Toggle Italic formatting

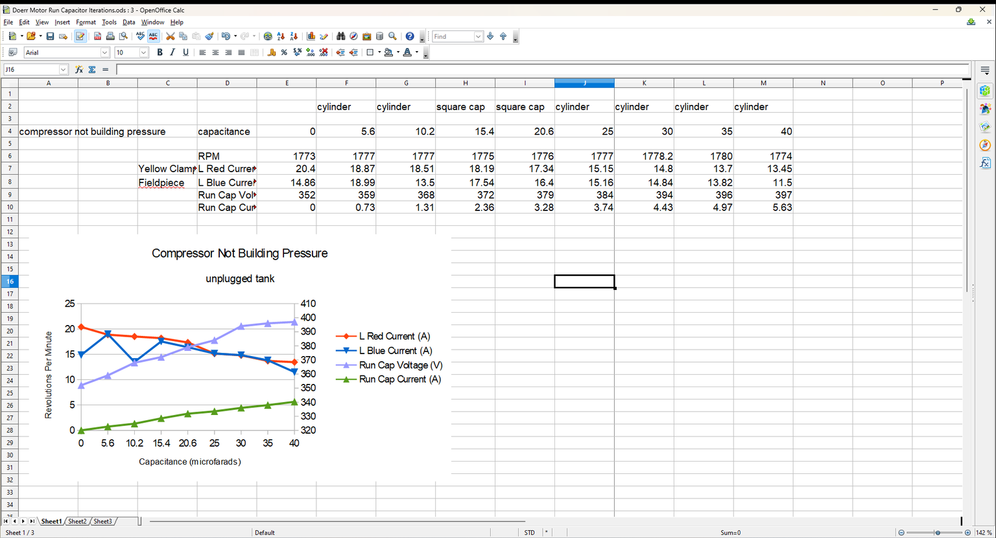(172, 52)
